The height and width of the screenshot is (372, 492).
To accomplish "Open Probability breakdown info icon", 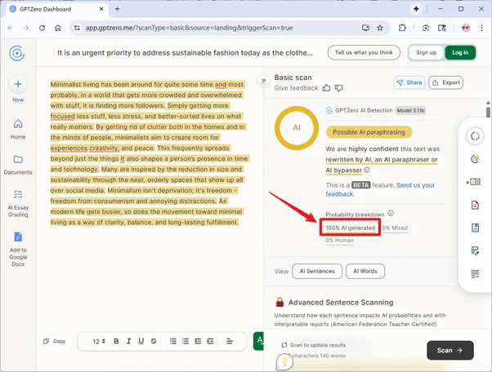I will click(391, 213).
